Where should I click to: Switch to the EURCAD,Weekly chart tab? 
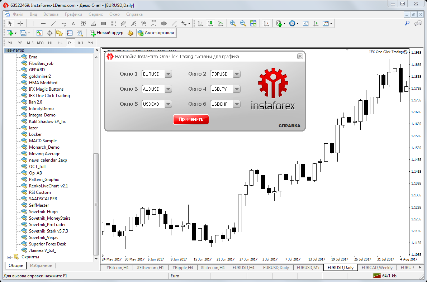[377, 268]
